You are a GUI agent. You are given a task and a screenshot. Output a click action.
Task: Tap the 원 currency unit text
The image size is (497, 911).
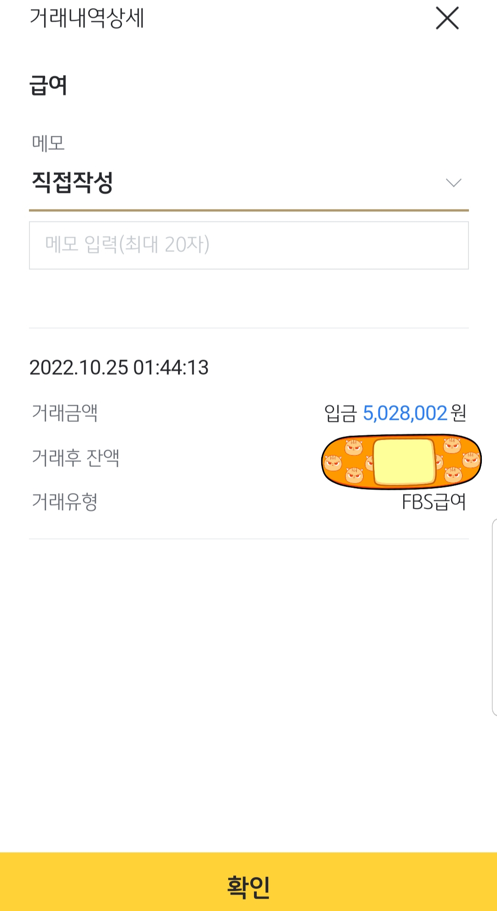tap(459, 413)
